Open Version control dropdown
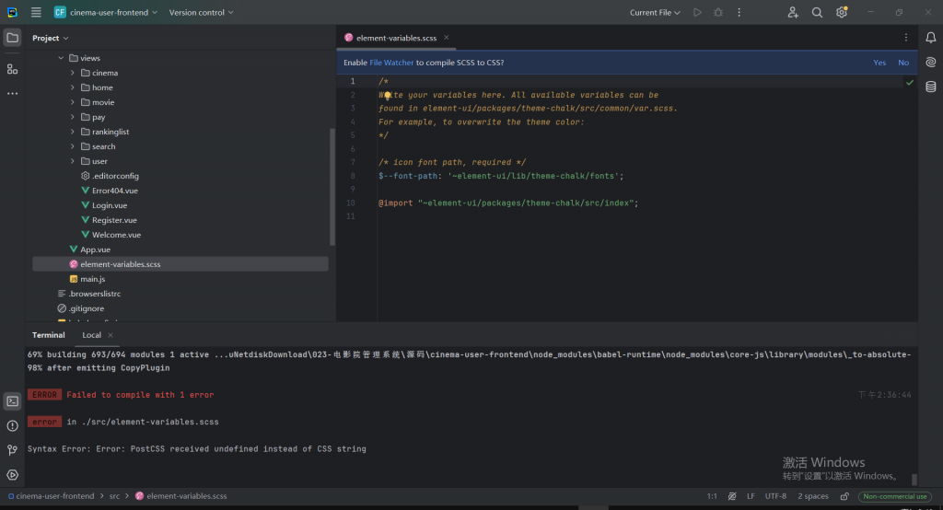Screen dimensions: 943x510 [201, 12]
